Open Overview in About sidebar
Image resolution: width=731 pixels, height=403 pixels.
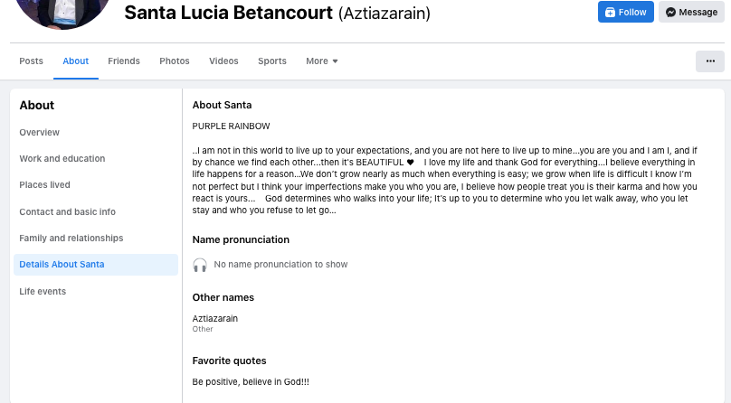coord(39,132)
